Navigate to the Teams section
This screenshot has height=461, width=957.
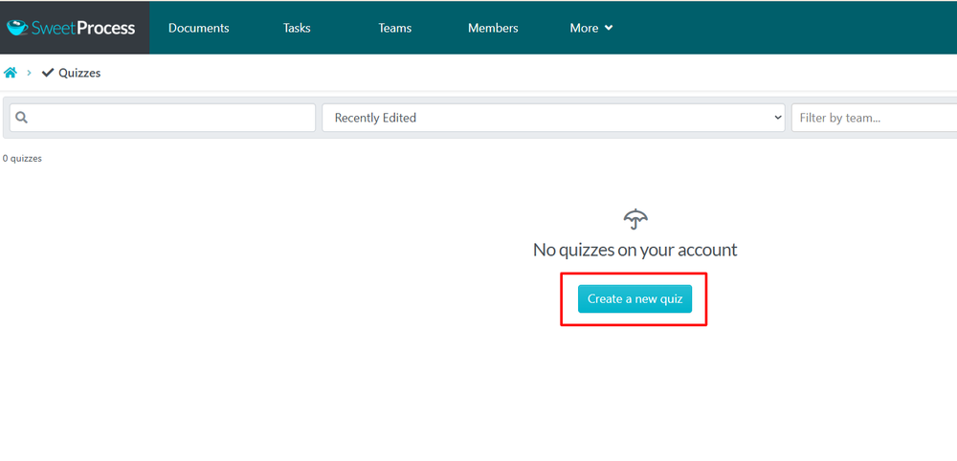click(394, 28)
